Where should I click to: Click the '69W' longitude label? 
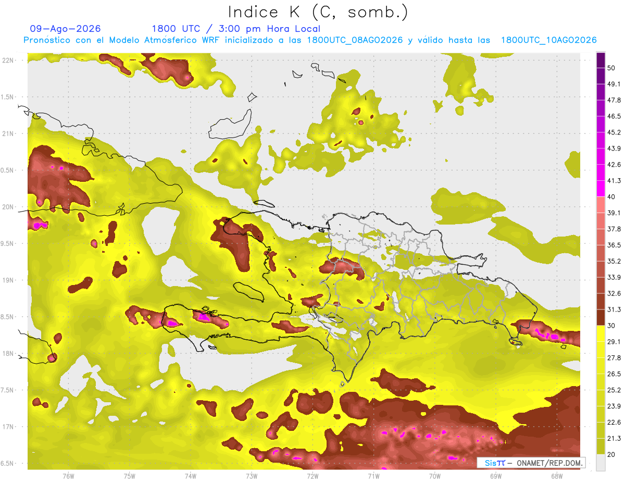tap(495, 476)
